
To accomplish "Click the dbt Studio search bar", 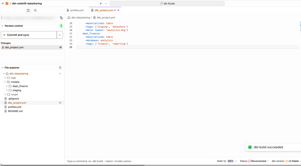I will [167, 4].
